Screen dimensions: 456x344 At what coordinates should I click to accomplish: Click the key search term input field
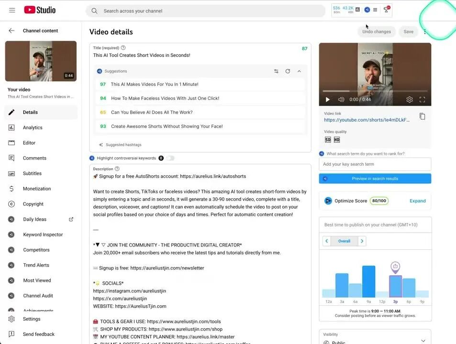pyautogui.click(x=375, y=164)
